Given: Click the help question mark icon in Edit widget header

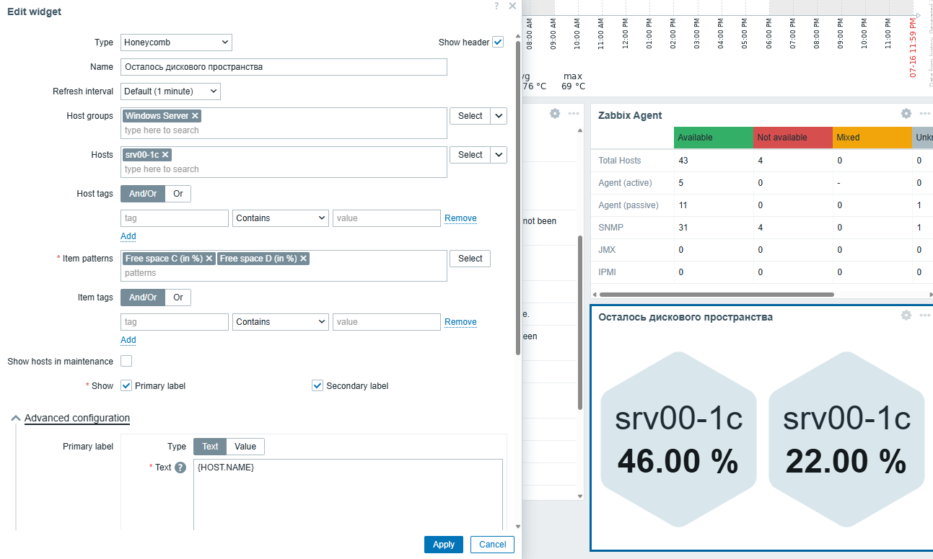Looking at the screenshot, I should [x=496, y=6].
